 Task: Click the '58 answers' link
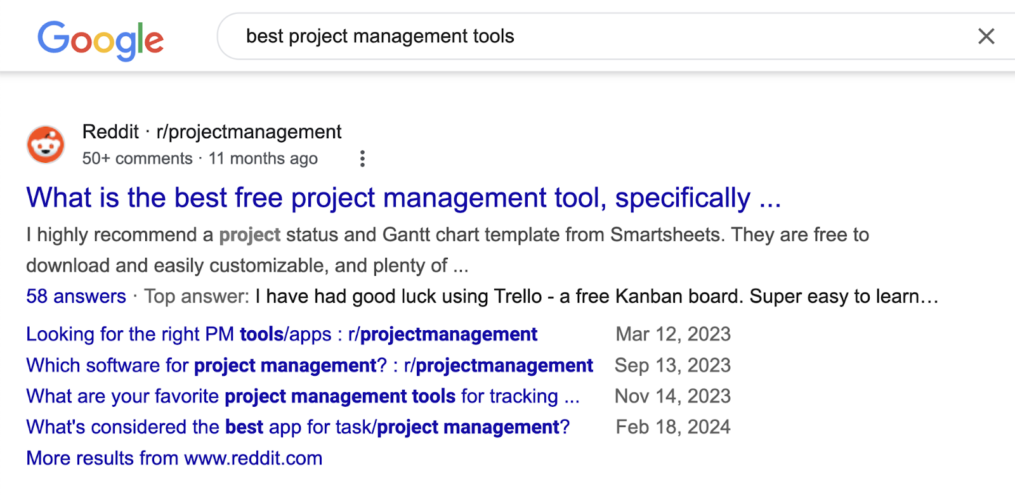click(x=76, y=297)
